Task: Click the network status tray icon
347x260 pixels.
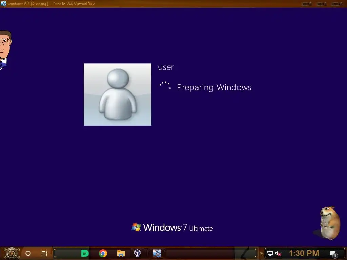Action: [270, 253]
